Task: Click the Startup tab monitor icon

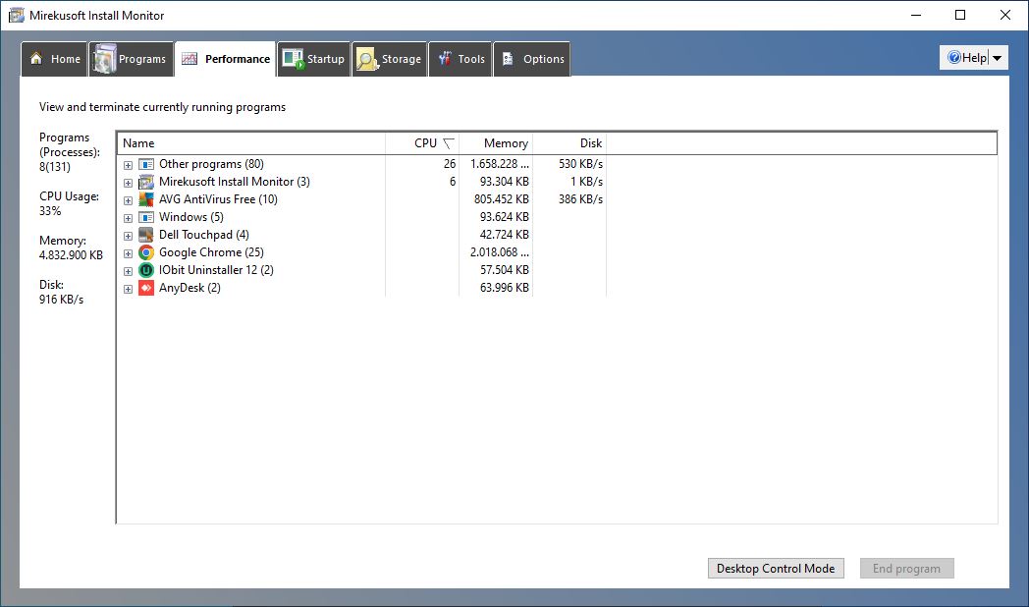Action: 293,59
